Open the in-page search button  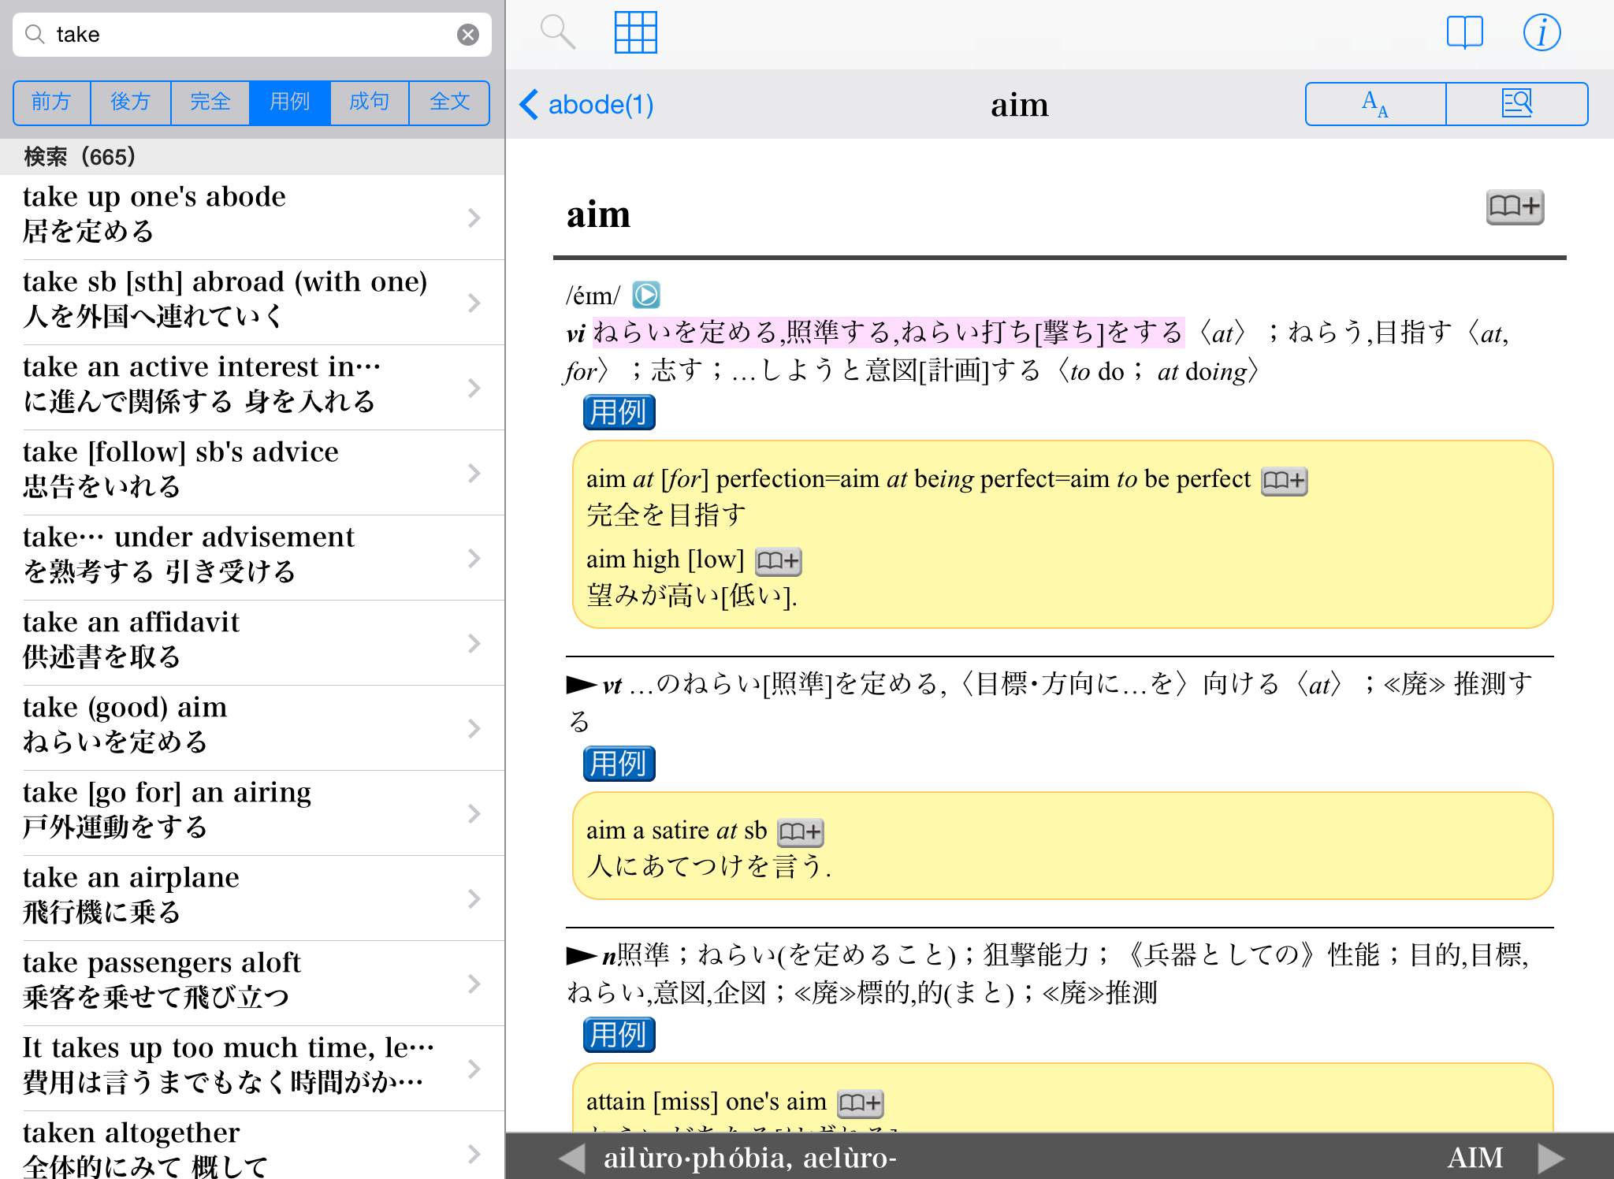(x=1516, y=104)
